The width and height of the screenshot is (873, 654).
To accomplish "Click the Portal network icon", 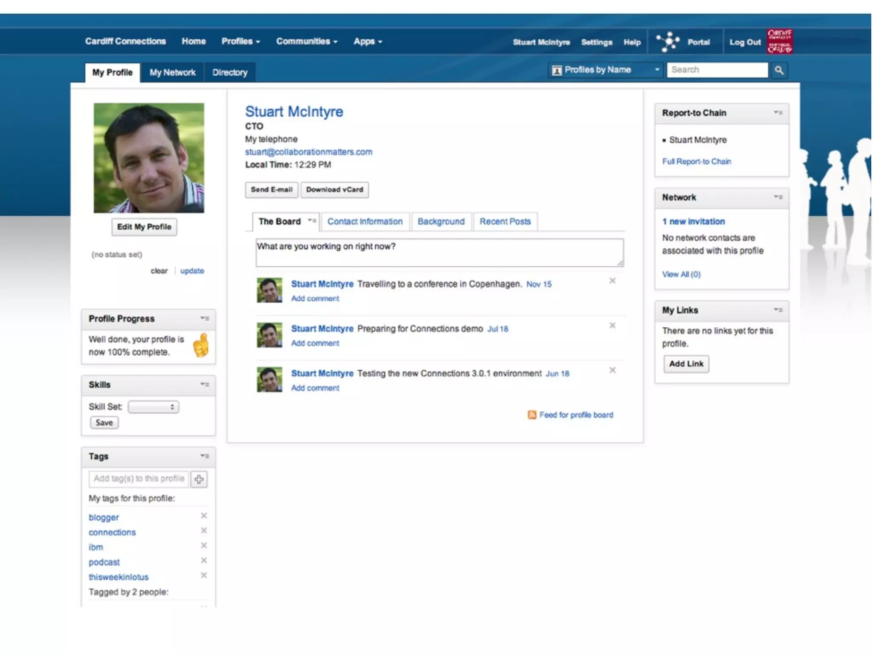I will coord(668,42).
